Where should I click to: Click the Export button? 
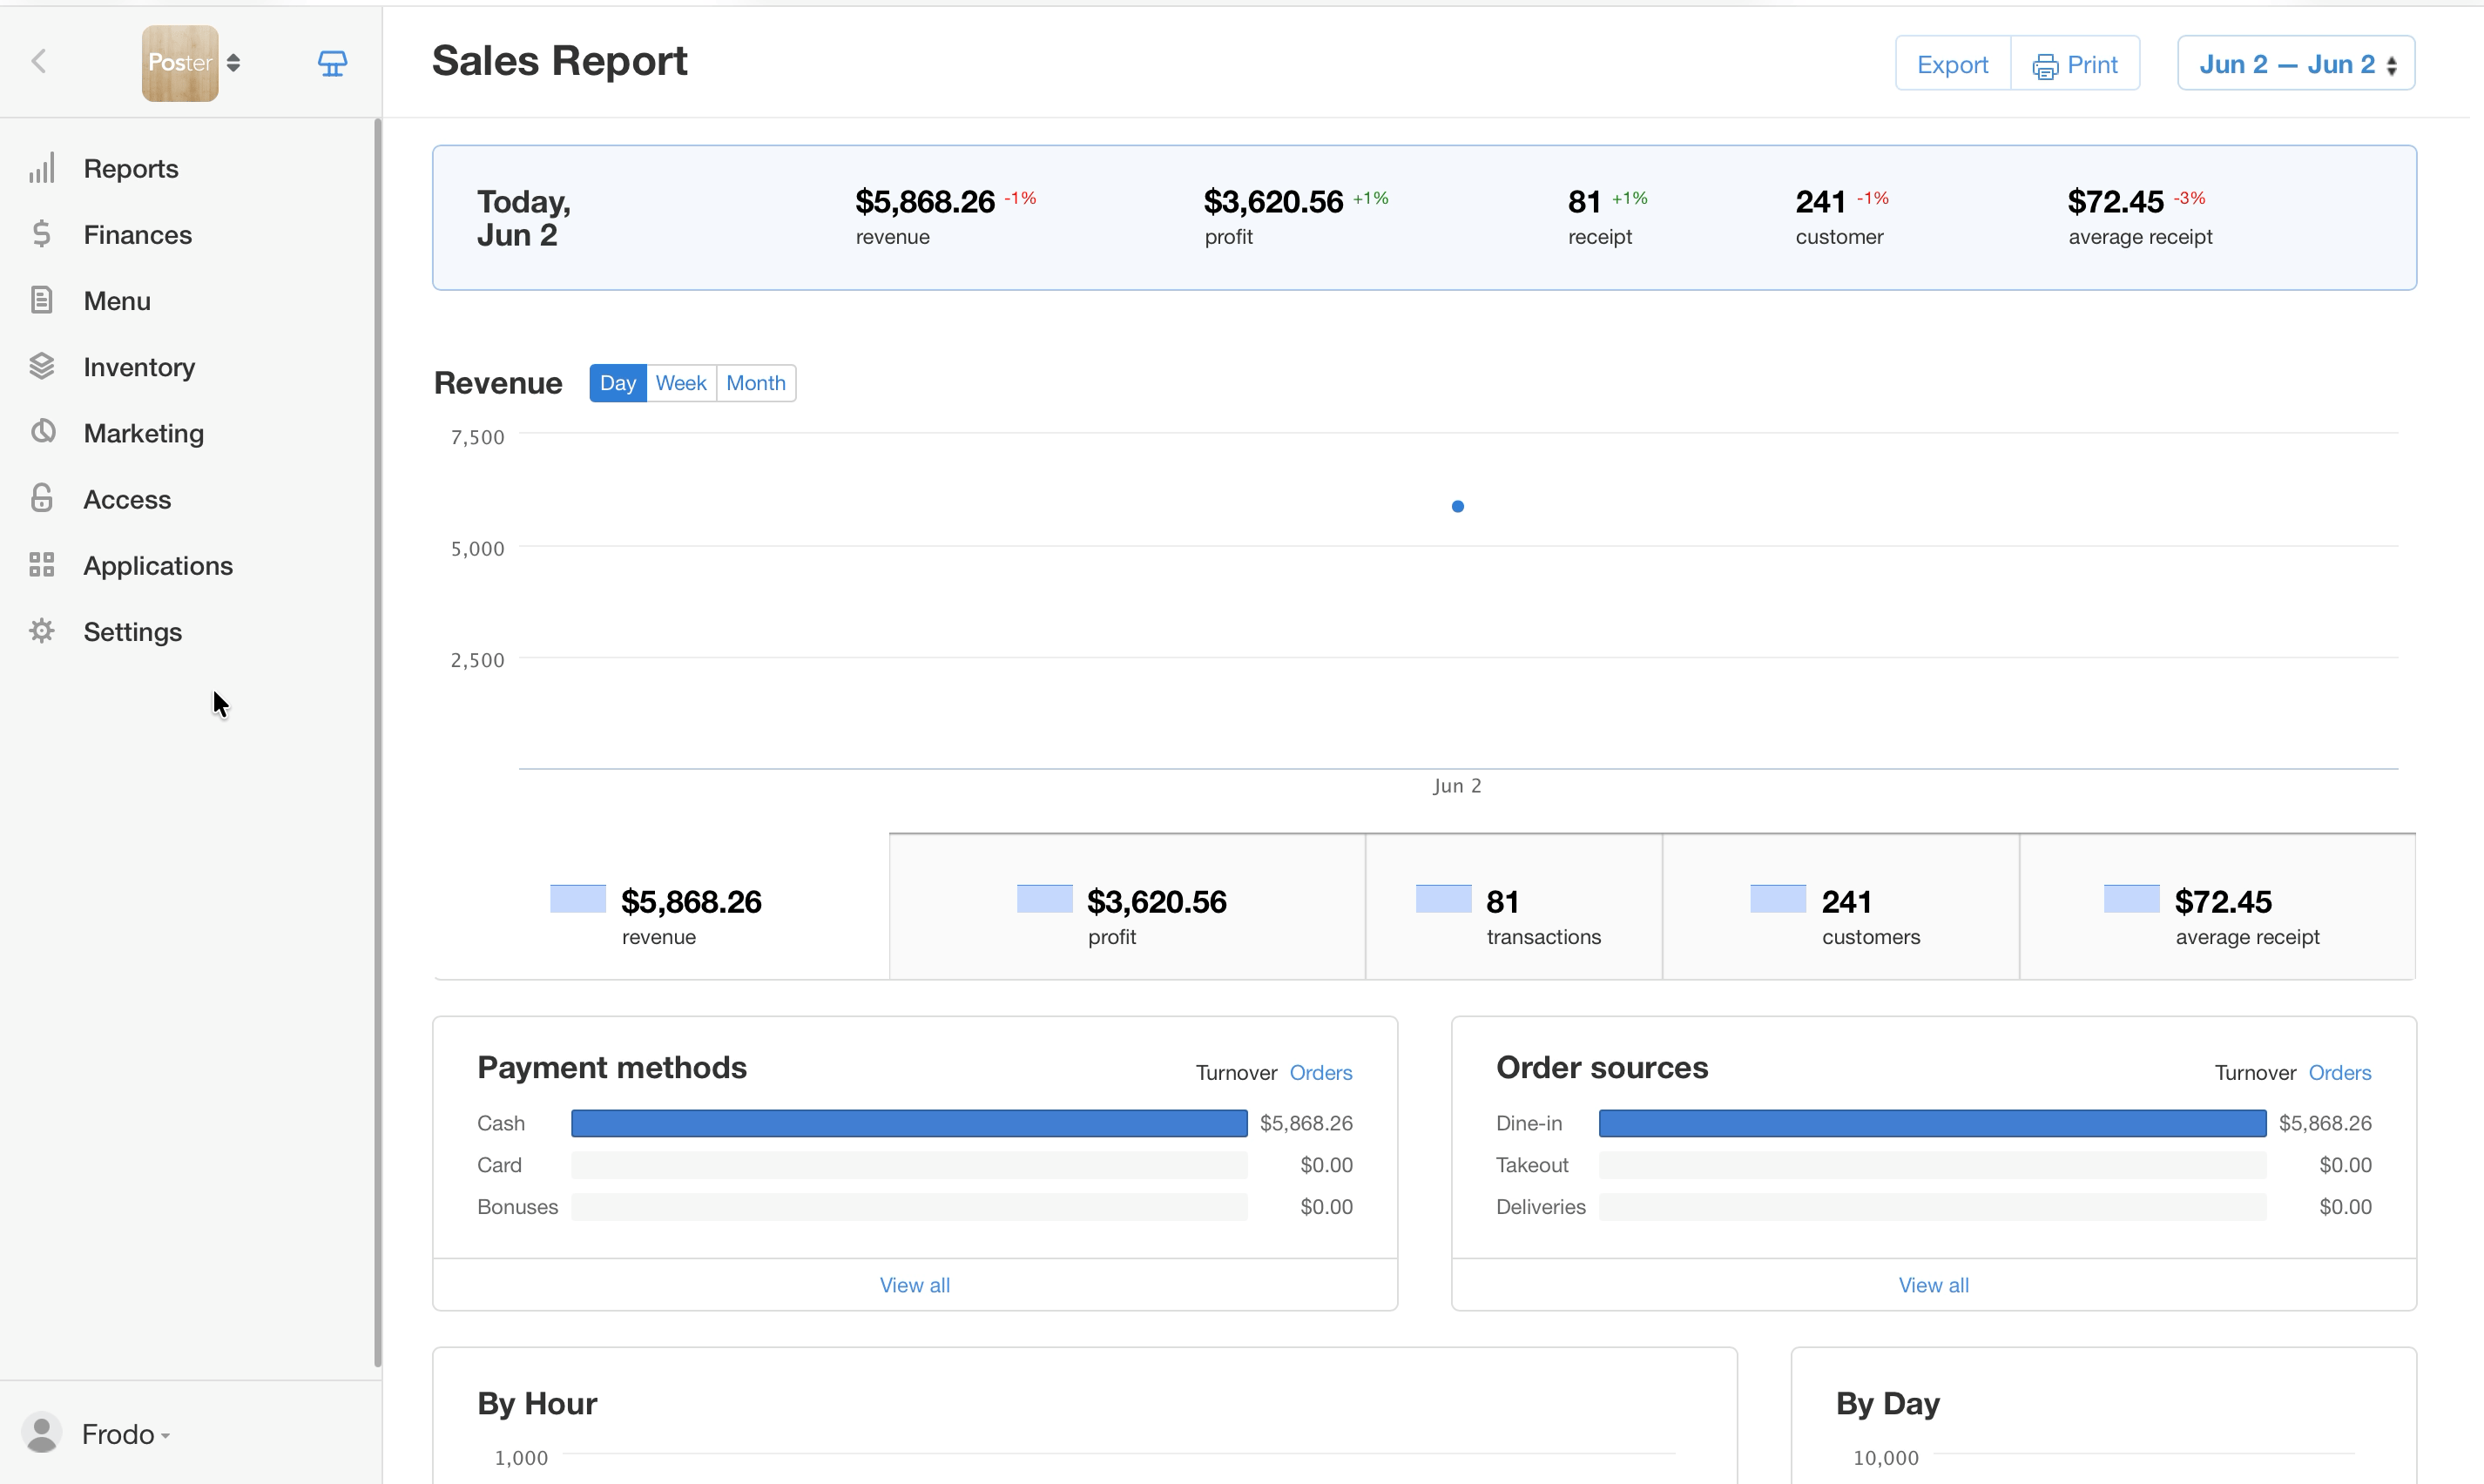click(x=1951, y=64)
